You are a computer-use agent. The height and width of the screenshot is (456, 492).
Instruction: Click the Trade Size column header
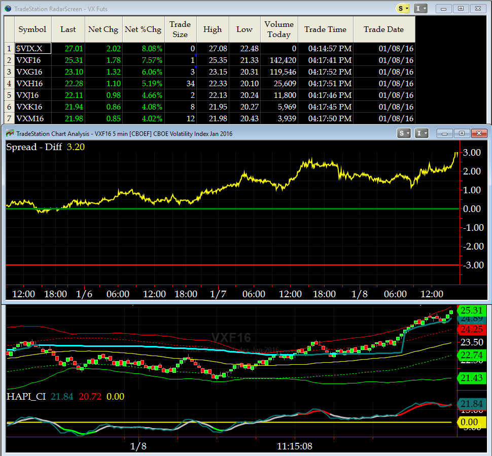181,29
